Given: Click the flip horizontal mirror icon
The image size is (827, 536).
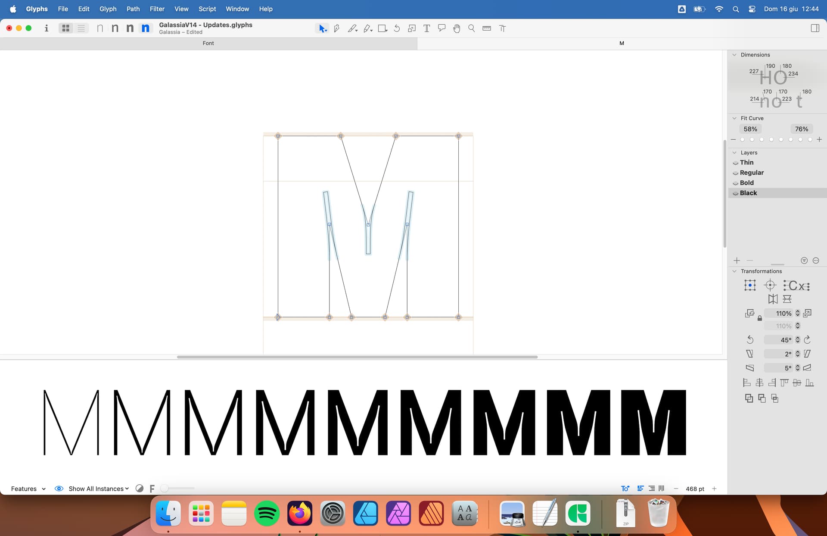Looking at the screenshot, I should (x=773, y=299).
